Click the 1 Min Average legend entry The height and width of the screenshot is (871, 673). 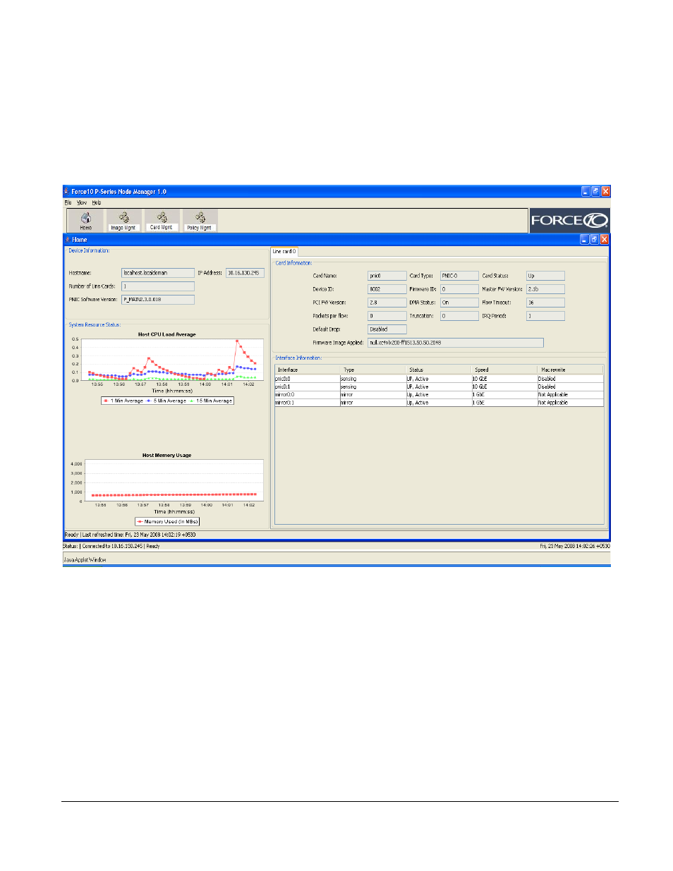[x=123, y=401]
